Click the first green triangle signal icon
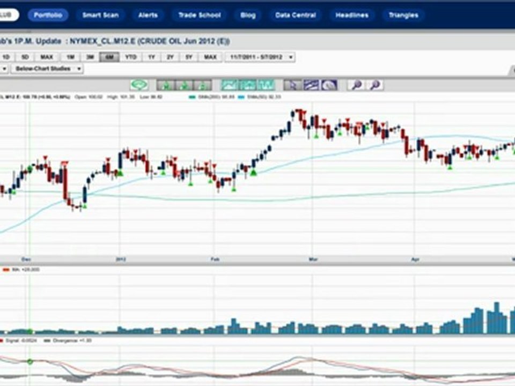515x386 pixels. point(166,85)
